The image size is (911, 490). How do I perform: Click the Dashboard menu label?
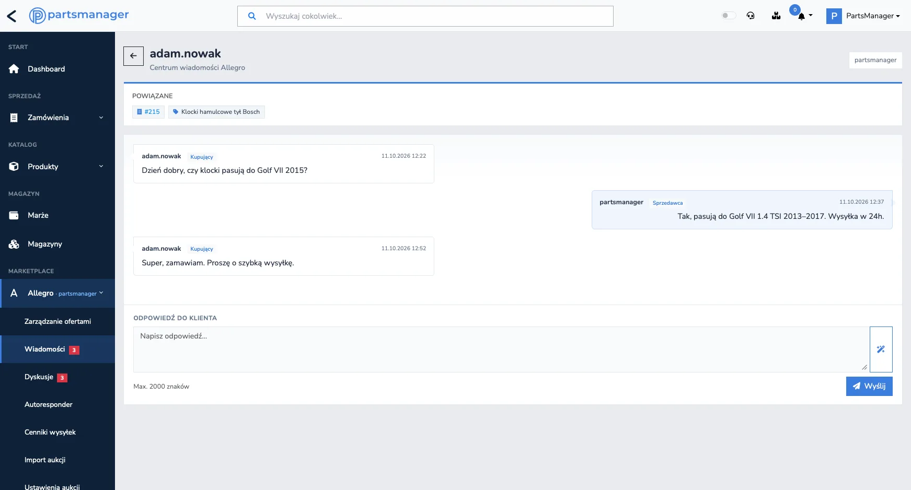click(x=47, y=69)
